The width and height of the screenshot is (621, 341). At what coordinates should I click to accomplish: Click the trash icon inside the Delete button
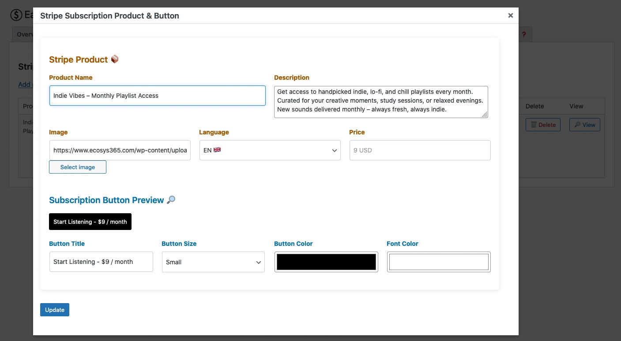click(x=534, y=125)
